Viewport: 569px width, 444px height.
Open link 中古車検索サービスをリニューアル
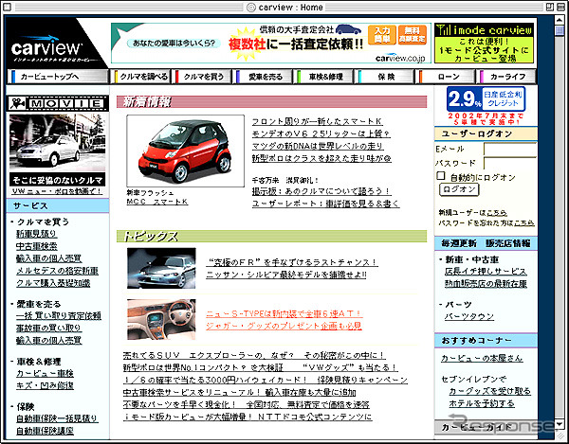[x=239, y=392]
